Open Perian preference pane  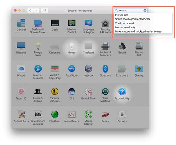coord(105,117)
